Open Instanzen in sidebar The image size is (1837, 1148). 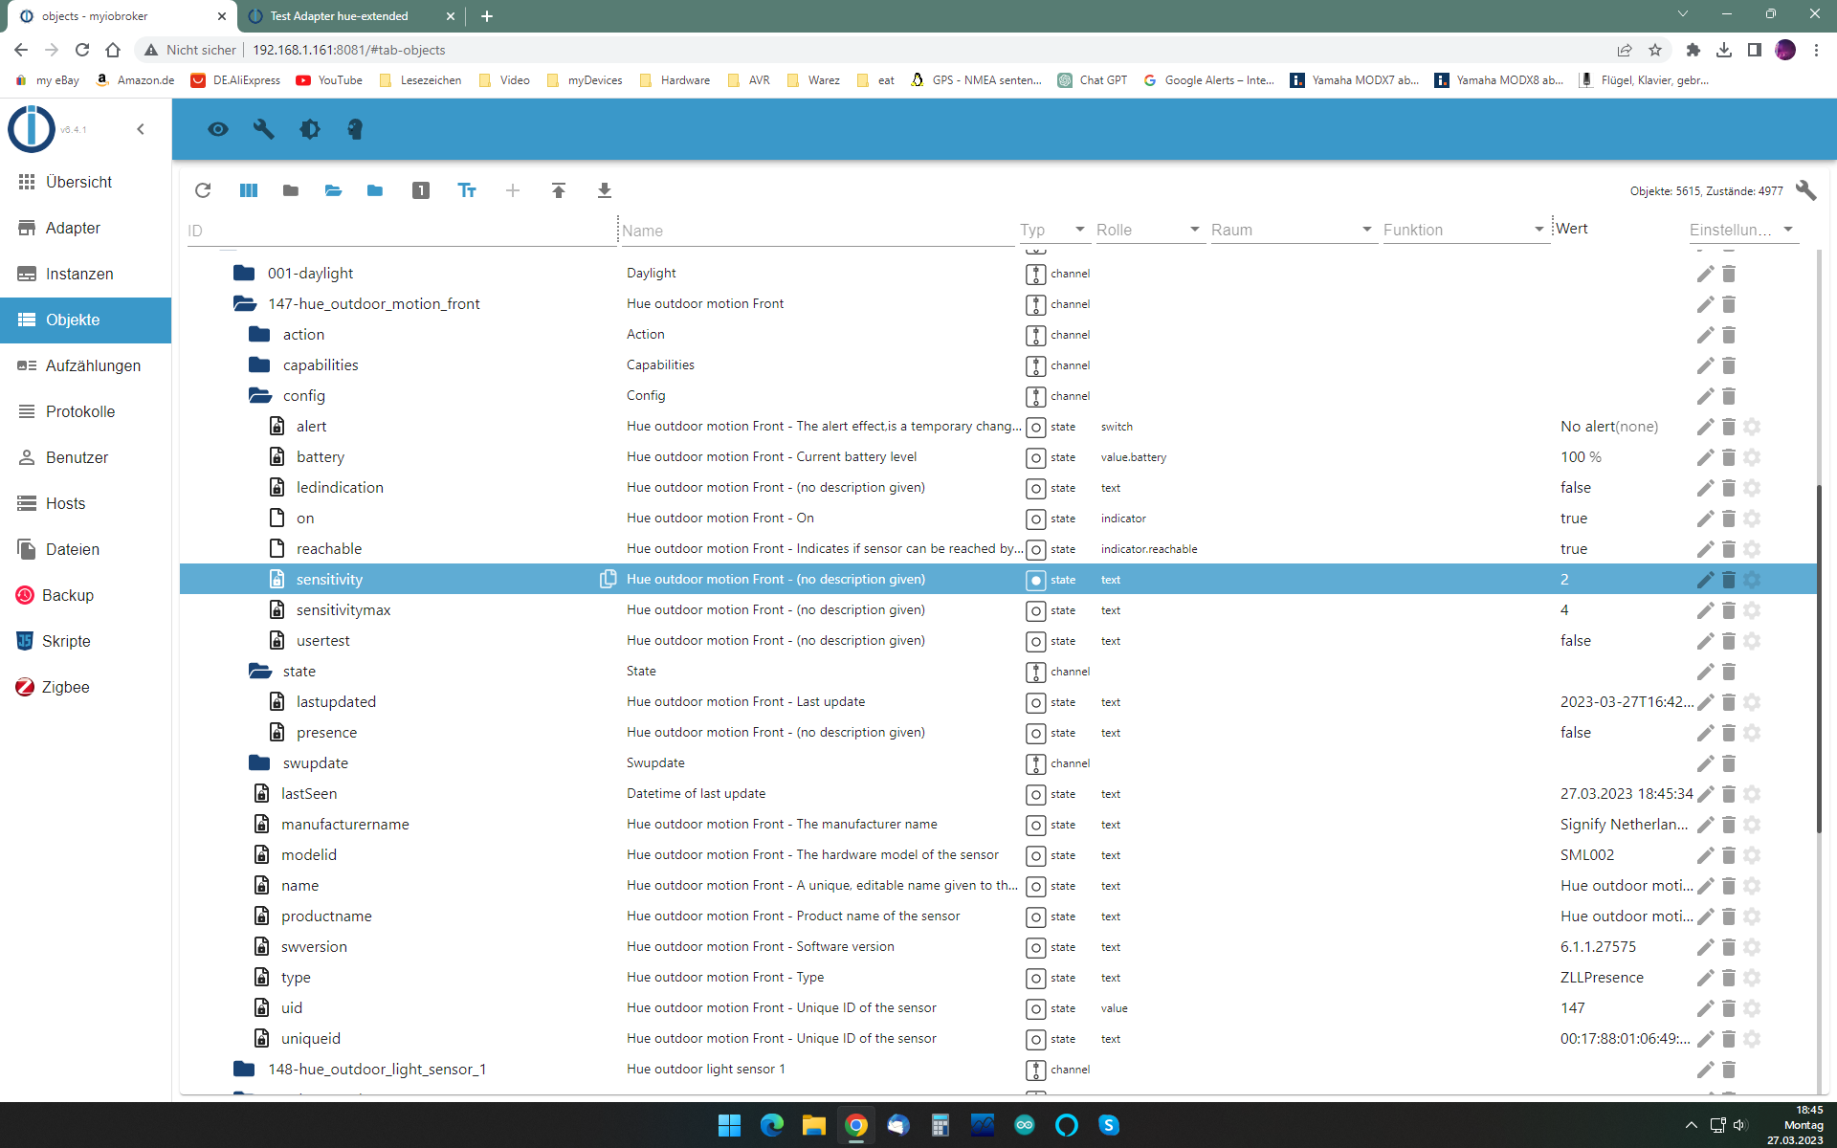(85, 274)
